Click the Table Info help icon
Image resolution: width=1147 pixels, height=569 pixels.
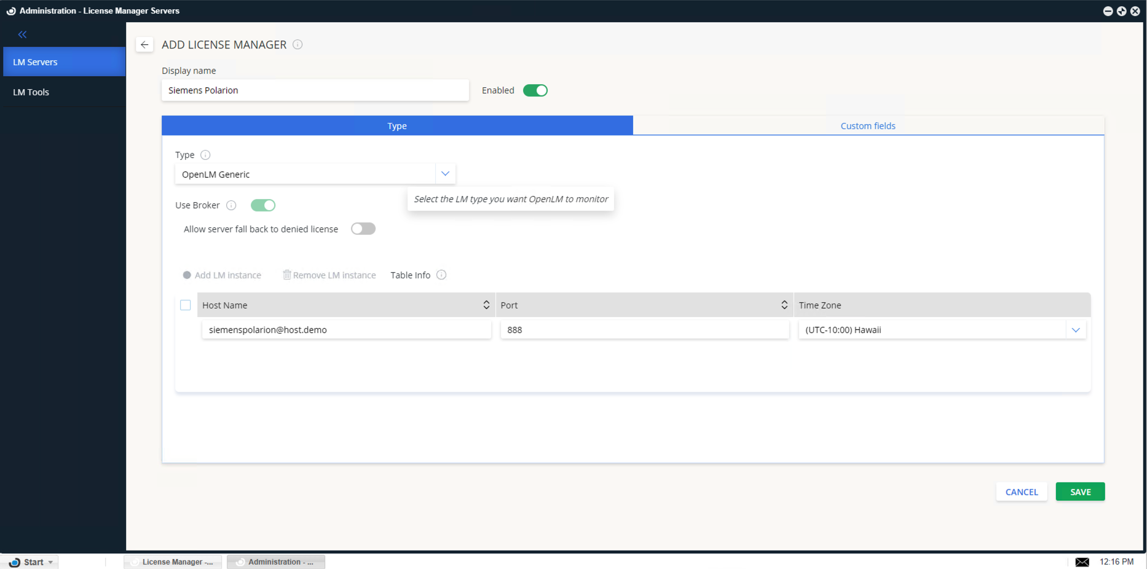point(441,275)
